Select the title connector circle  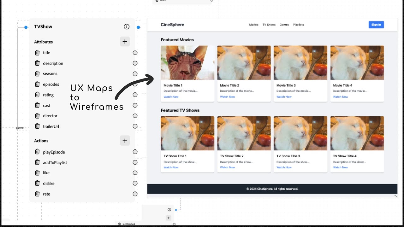click(x=135, y=53)
